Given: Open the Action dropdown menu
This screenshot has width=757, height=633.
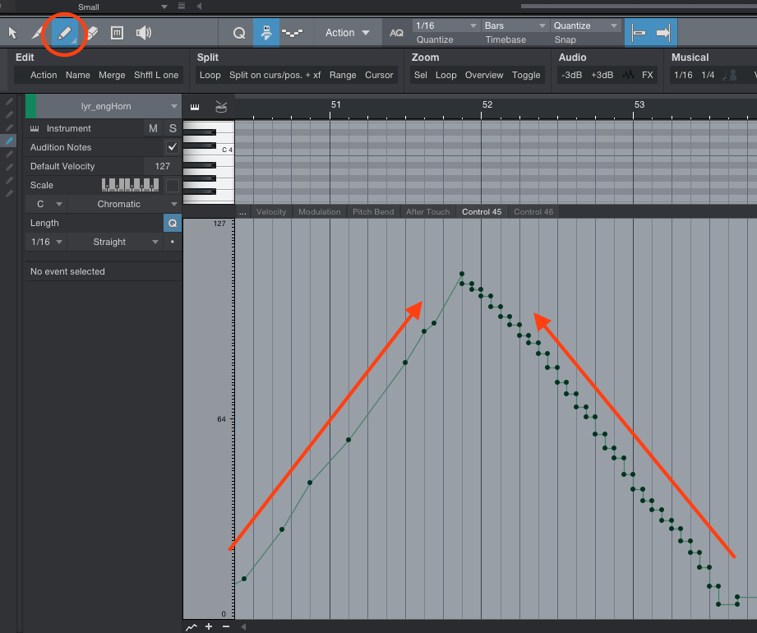Looking at the screenshot, I should (347, 33).
